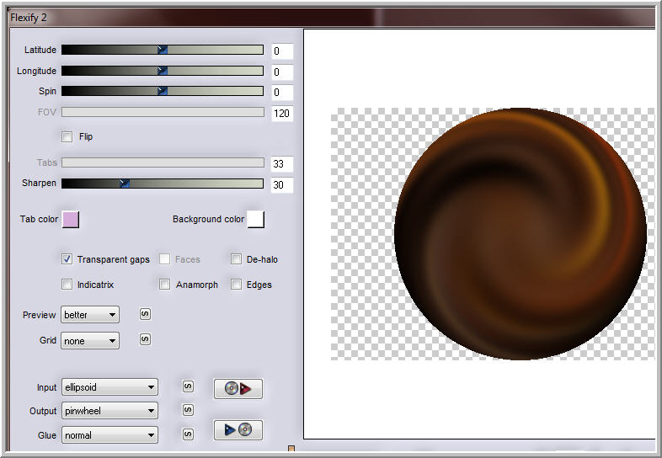Screen dimensions: 662x458
Task: Open the Input dropdown showing ellipsoid
Action: [x=109, y=387]
